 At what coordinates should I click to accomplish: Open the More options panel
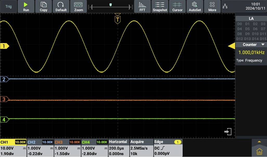coord(212,7)
